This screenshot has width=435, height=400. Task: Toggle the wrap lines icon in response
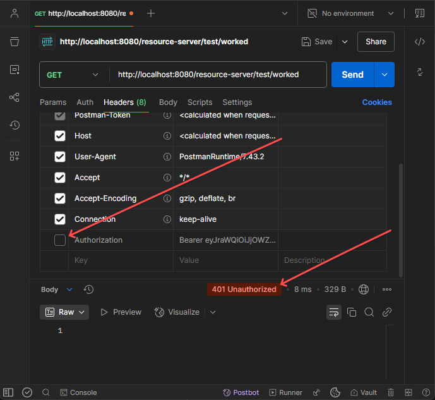[x=334, y=312]
